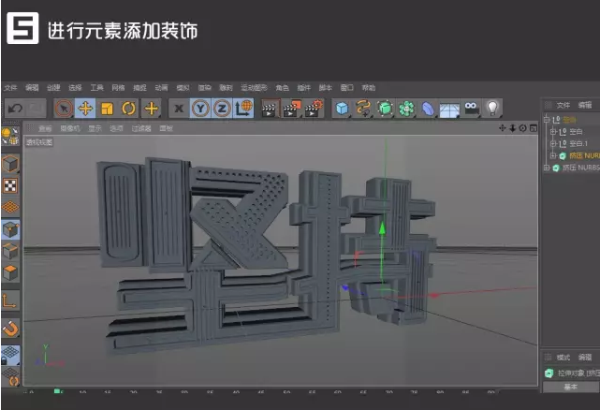Click the 基本 tab in attributes
Image resolution: width=600 pixels, height=410 pixels.
click(x=571, y=387)
